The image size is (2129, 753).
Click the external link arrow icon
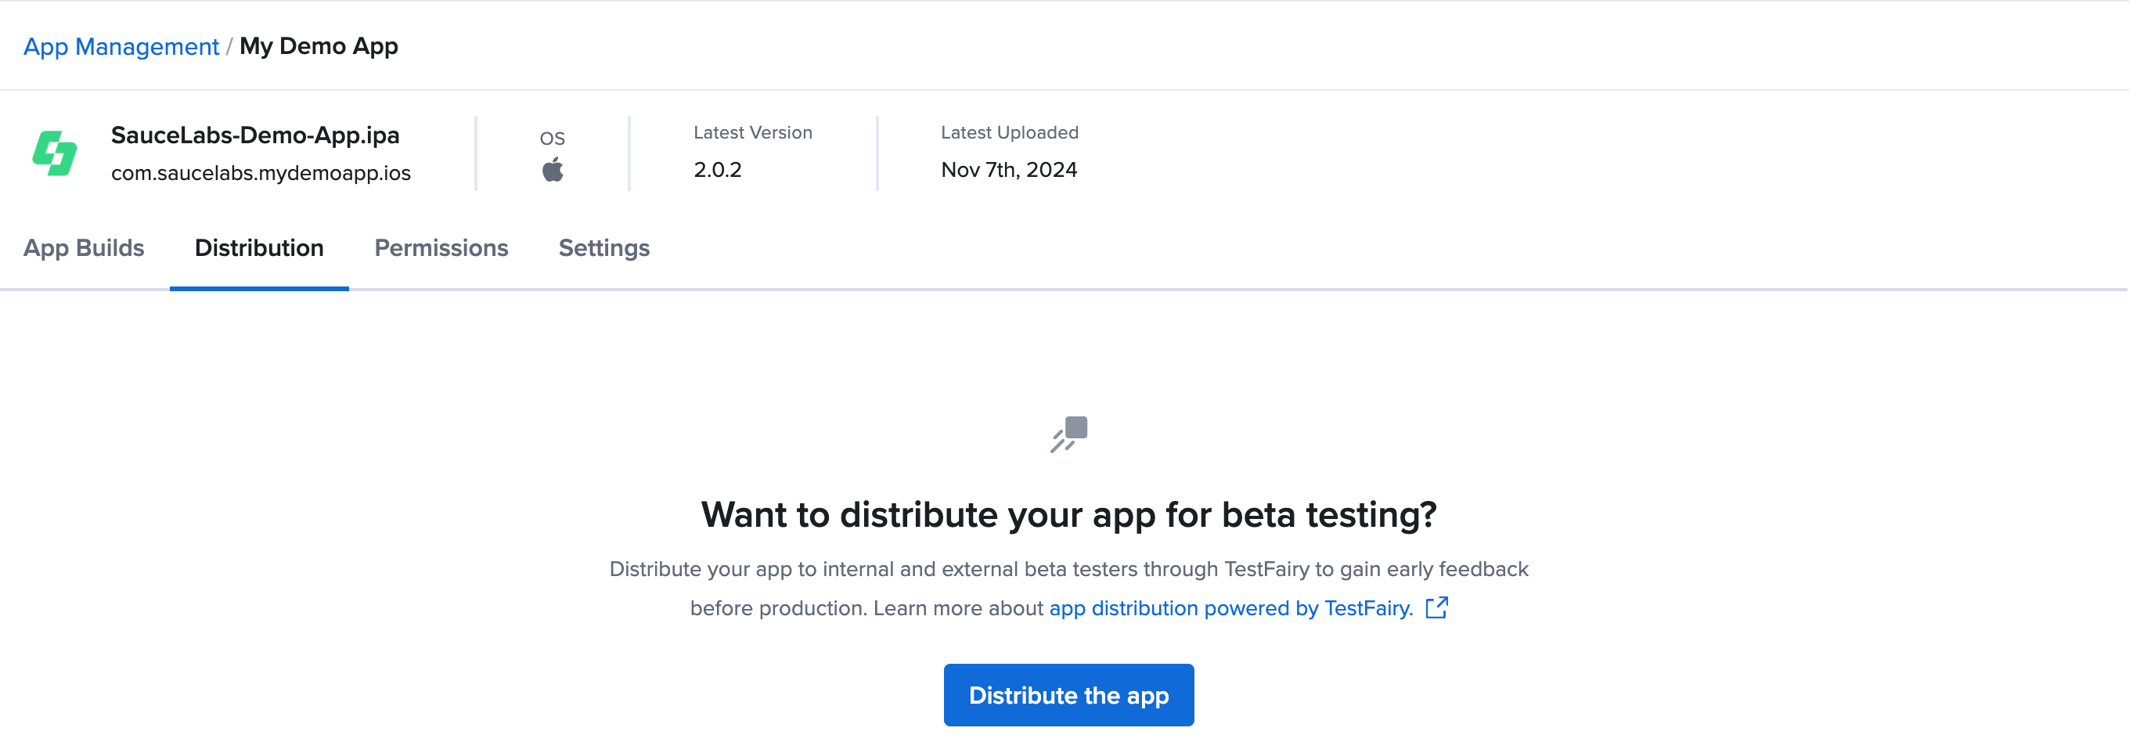pos(1436,607)
